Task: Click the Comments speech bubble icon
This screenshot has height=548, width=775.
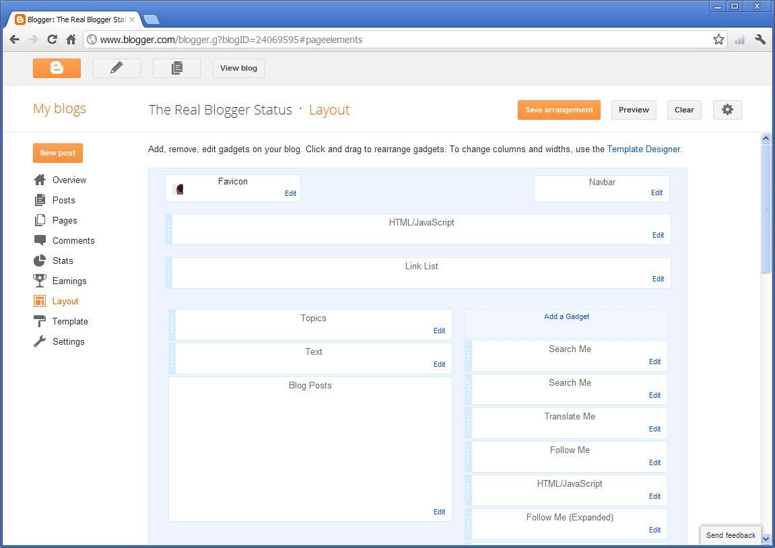Action: [40, 240]
